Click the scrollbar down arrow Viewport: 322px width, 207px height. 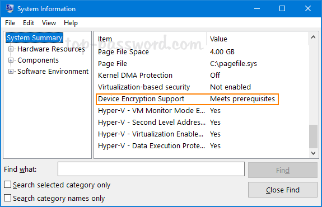click(x=313, y=153)
